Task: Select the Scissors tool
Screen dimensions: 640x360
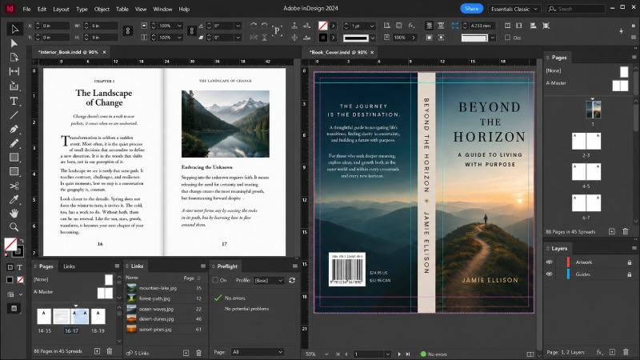Action: 14,186
